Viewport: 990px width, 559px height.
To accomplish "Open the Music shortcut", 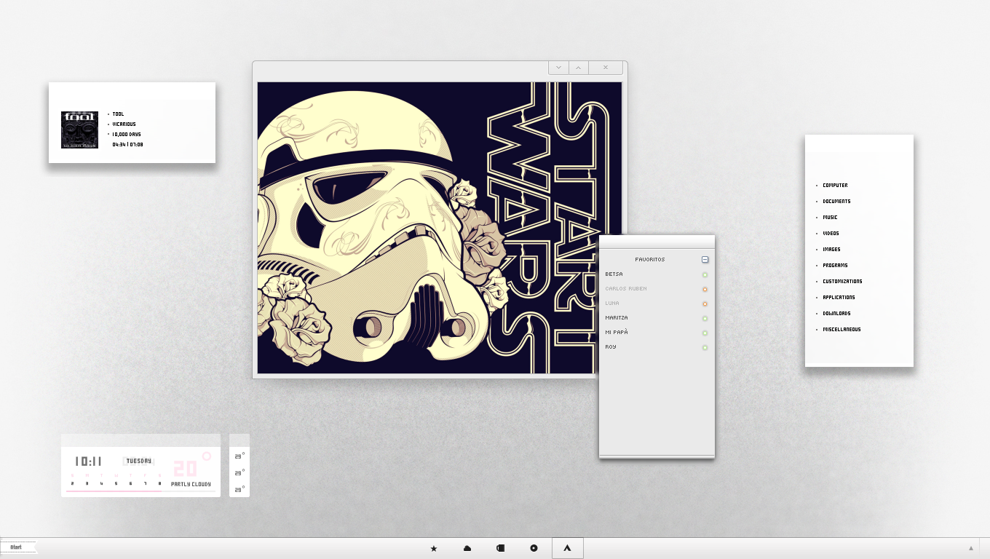I will pos(830,218).
